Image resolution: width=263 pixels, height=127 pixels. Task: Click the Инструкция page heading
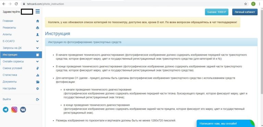pos(58,33)
